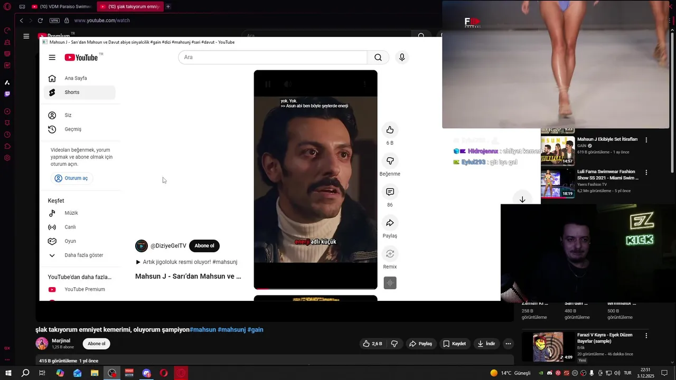Open main video's three-dot more actions
The image size is (676, 380).
[508, 344]
